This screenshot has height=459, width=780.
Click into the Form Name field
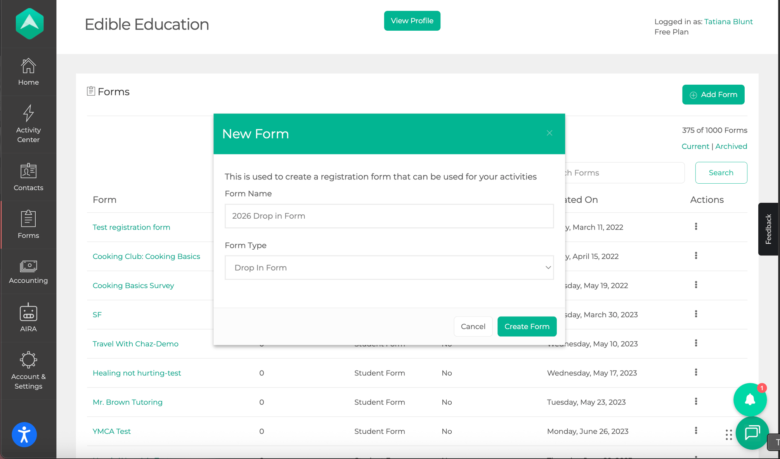389,216
